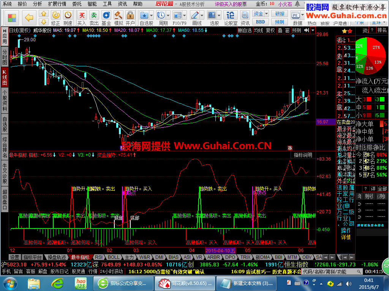The height and width of the screenshot is (291, 389).
Task: Toggle 均线 moving average display
Action: 259,30
